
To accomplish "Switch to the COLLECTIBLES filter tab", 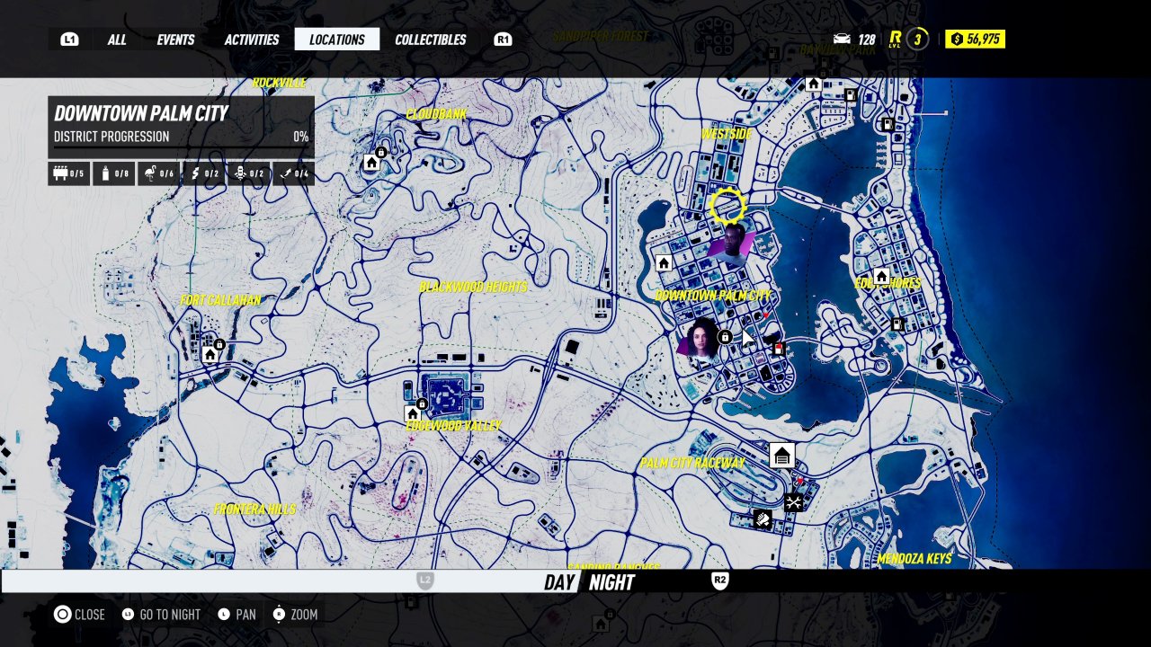I will 431,40.
